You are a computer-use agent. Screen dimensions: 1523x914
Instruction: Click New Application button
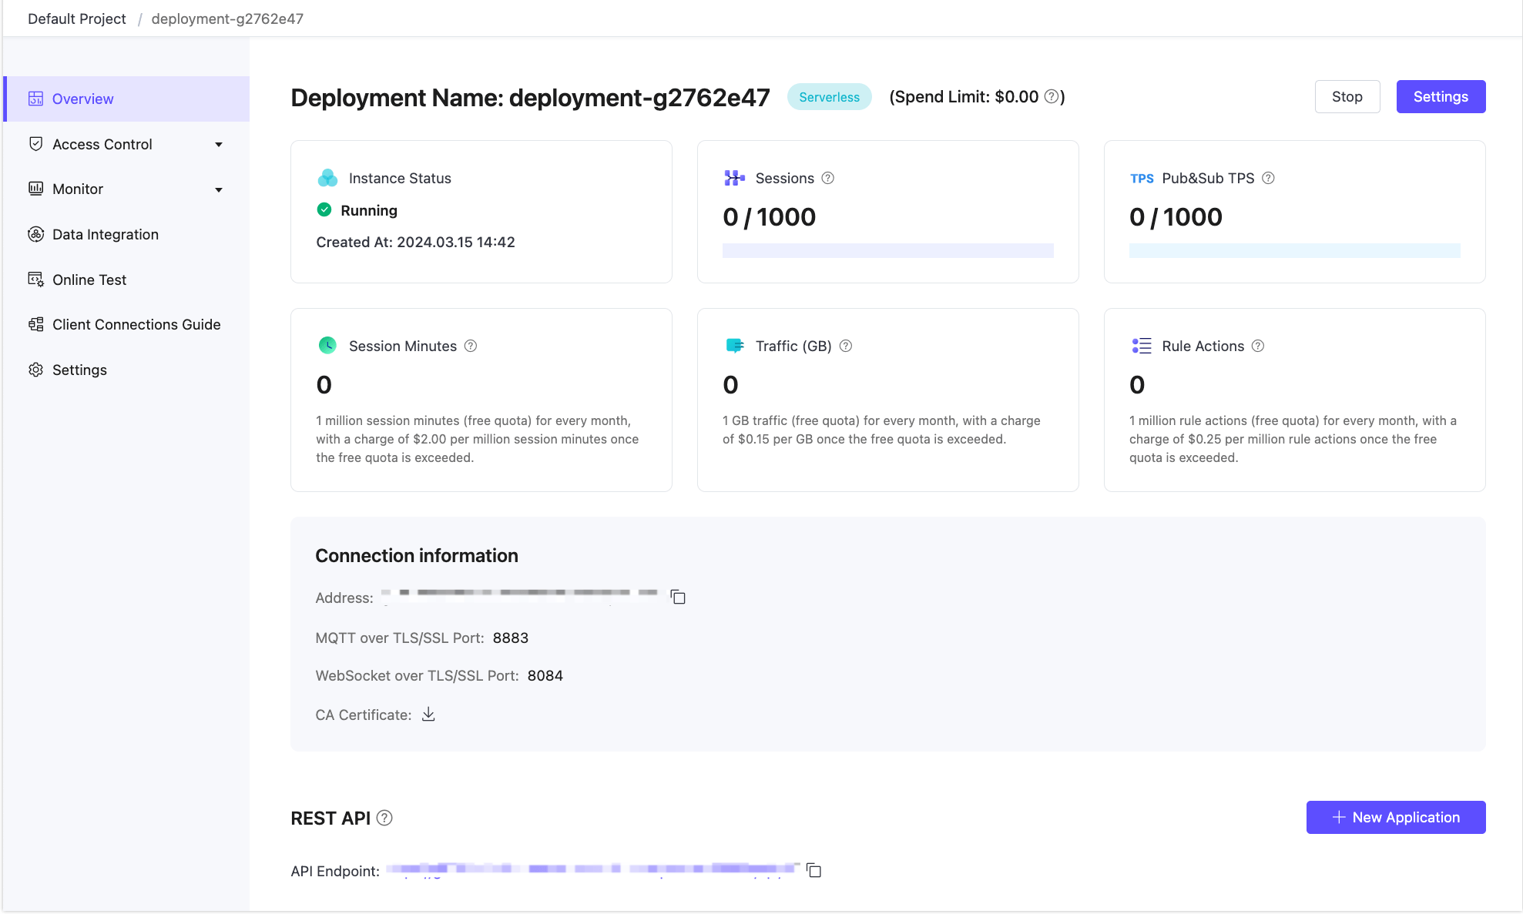click(1395, 817)
